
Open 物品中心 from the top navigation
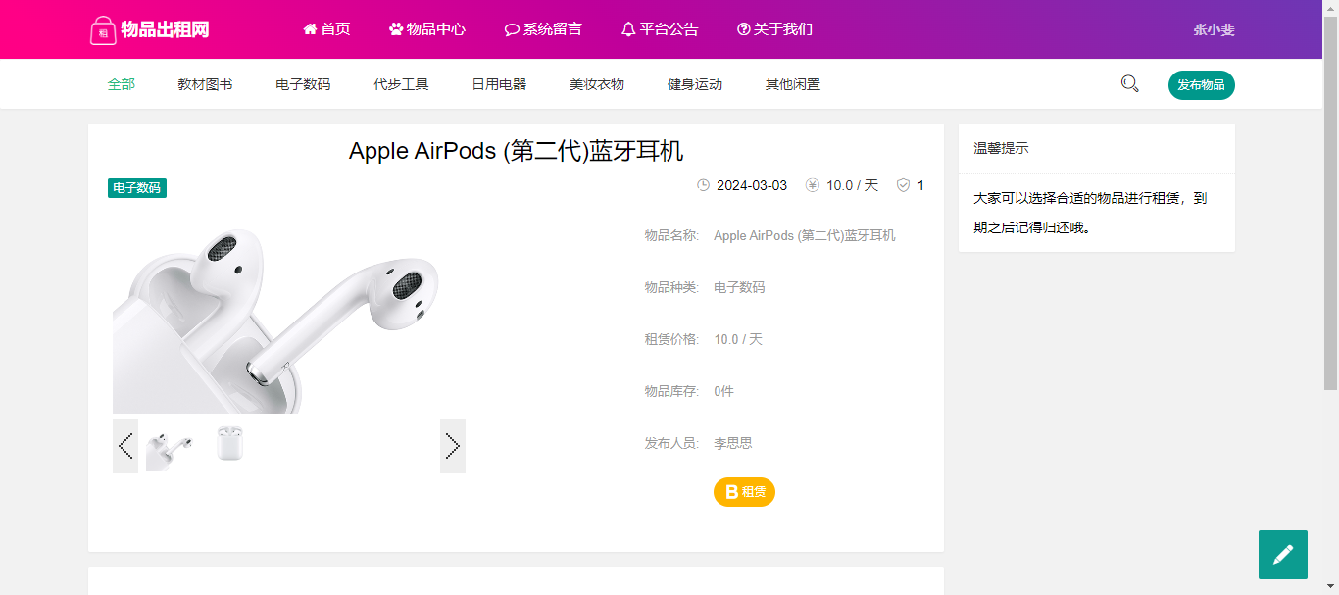coord(427,29)
